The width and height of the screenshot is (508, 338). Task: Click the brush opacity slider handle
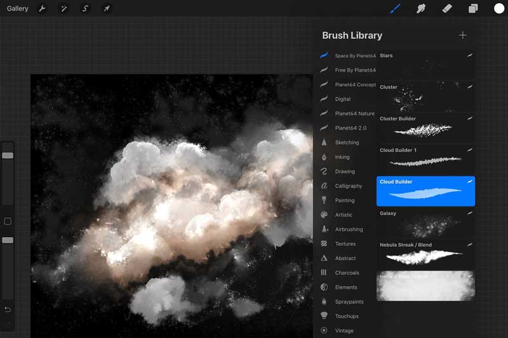[8, 240]
